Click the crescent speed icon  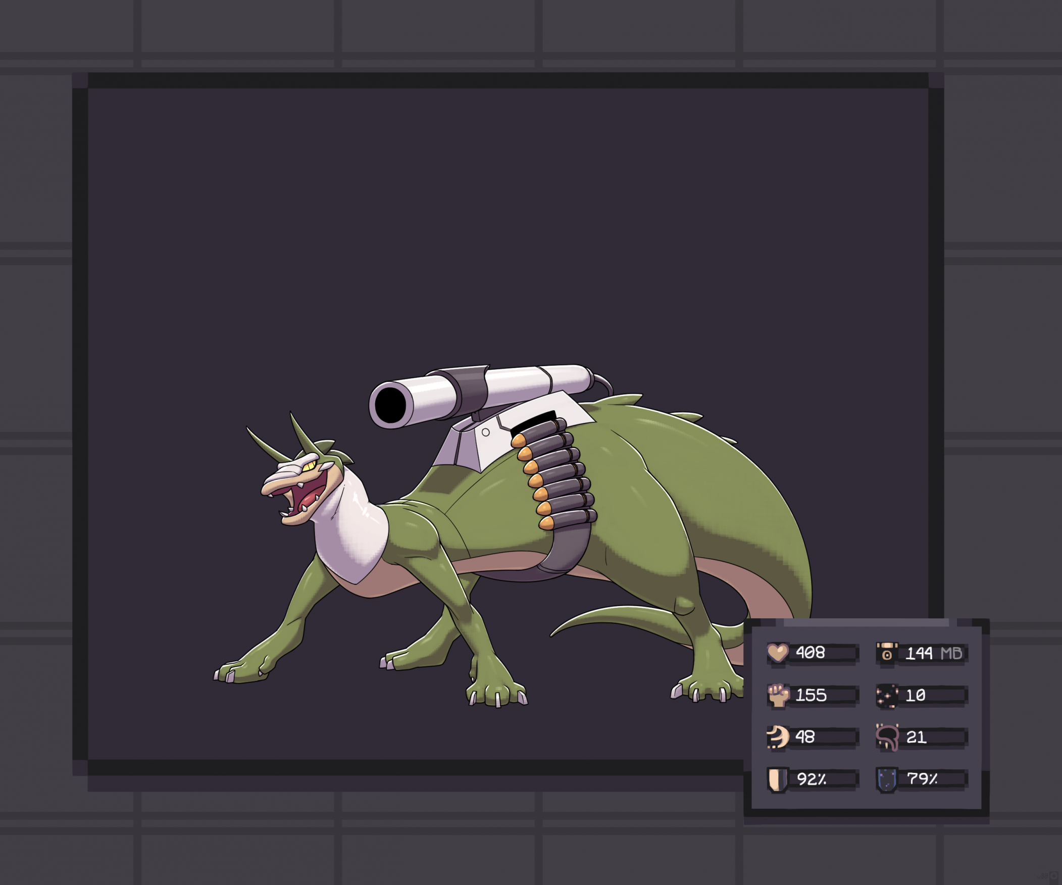(x=778, y=737)
